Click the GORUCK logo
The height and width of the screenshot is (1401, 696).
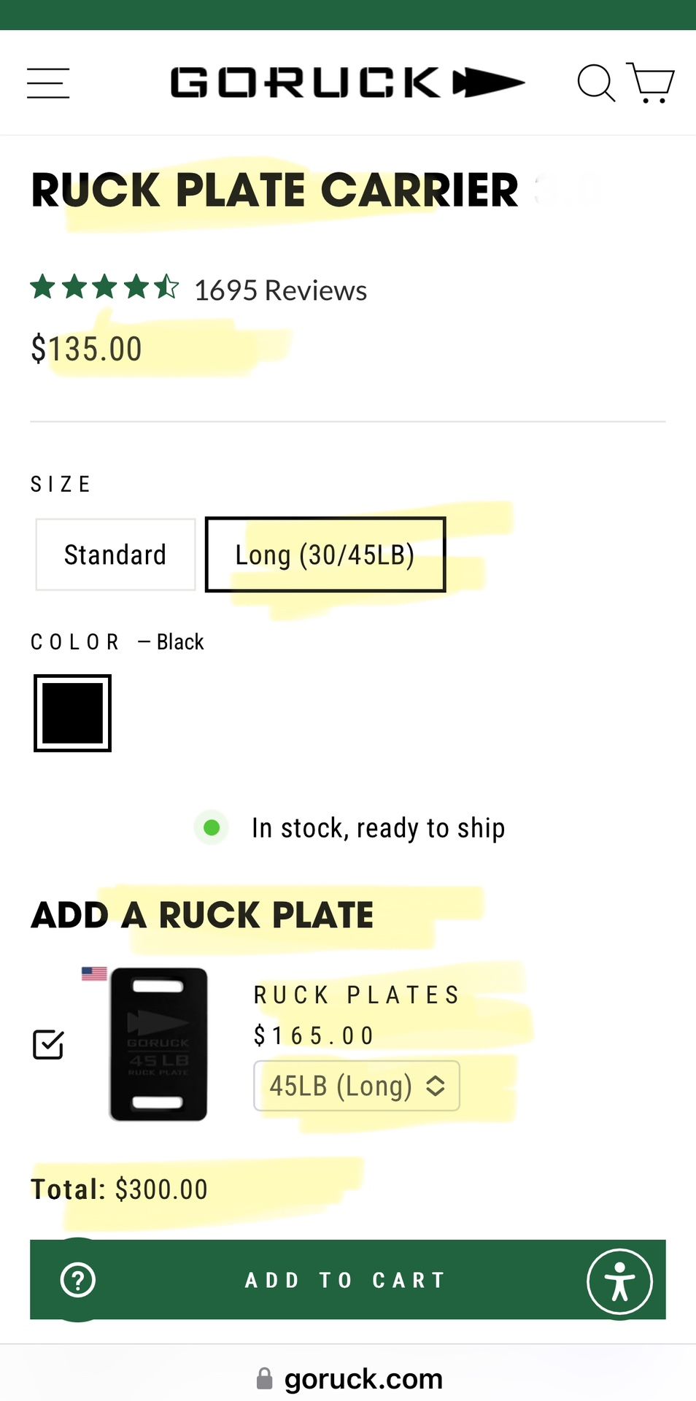pos(347,82)
